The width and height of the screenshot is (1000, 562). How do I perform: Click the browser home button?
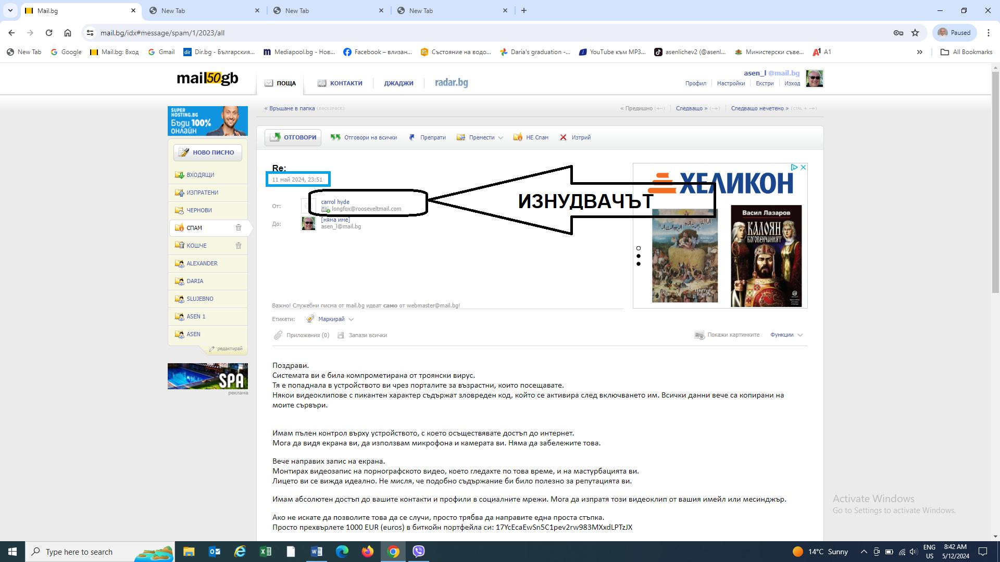pyautogui.click(x=68, y=33)
